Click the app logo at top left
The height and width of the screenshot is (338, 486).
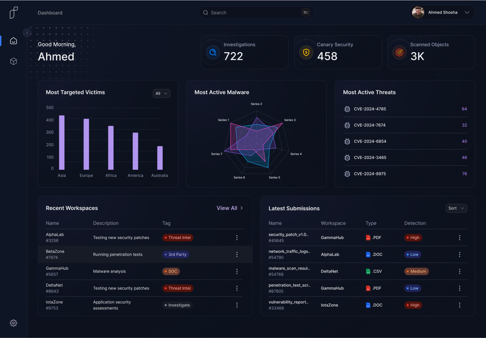(x=13, y=13)
